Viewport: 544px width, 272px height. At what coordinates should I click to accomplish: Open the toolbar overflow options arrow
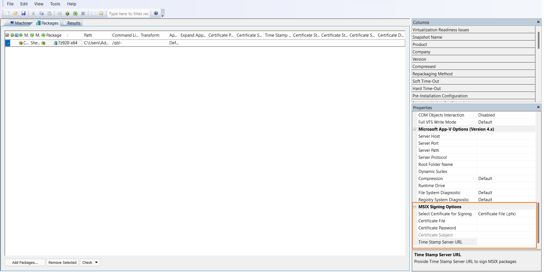click(x=163, y=16)
